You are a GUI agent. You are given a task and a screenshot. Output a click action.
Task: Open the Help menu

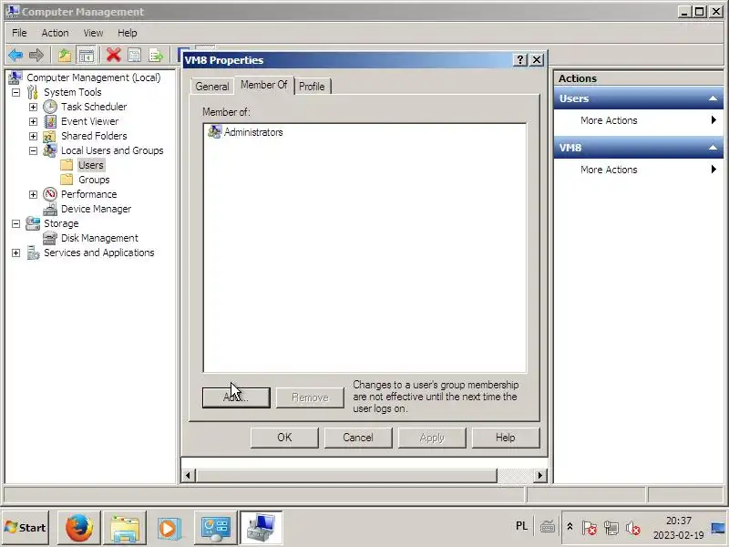pyautogui.click(x=127, y=33)
